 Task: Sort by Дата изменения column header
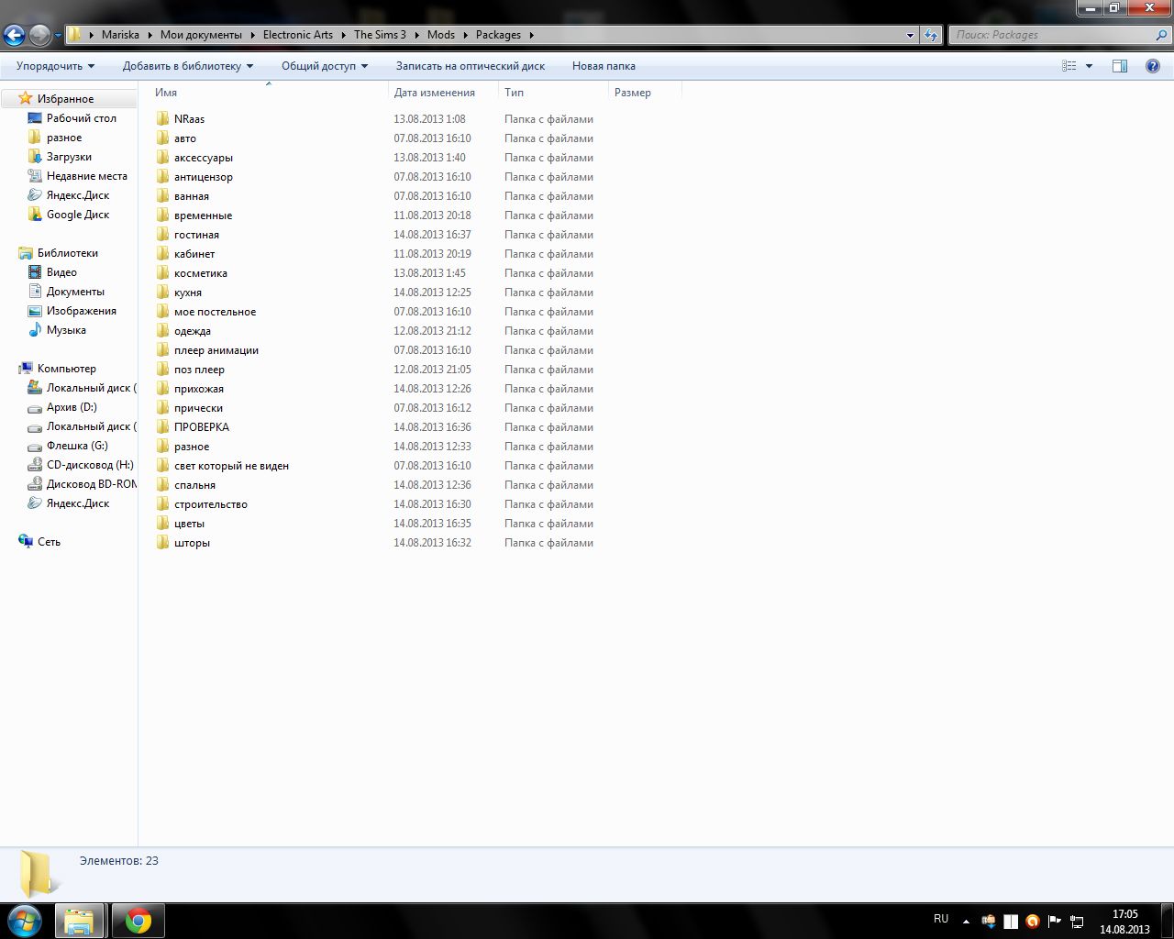(435, 93)
